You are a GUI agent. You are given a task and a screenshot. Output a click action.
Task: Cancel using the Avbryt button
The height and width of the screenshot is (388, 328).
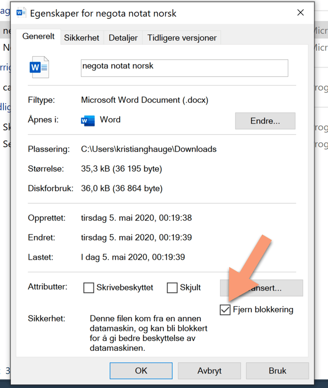pos(209,371)
